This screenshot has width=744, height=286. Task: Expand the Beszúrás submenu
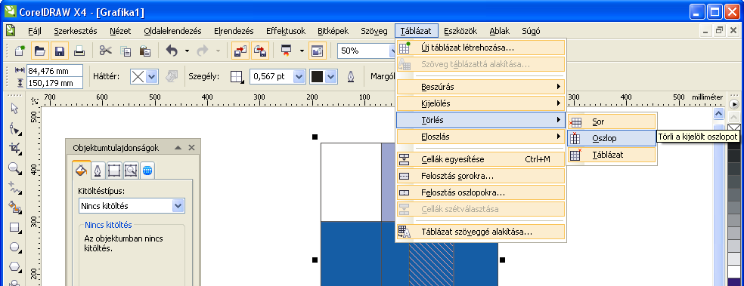pyautogui.click(x=481, y=87)
